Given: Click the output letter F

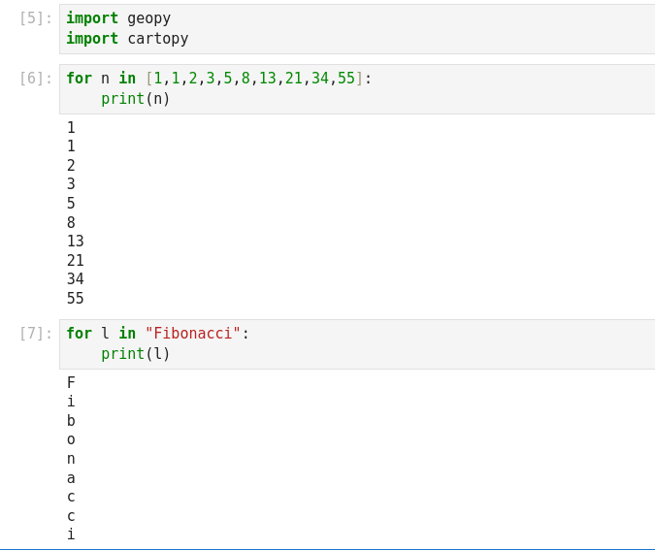Looking at the screenshot, I should click(71, 383).
